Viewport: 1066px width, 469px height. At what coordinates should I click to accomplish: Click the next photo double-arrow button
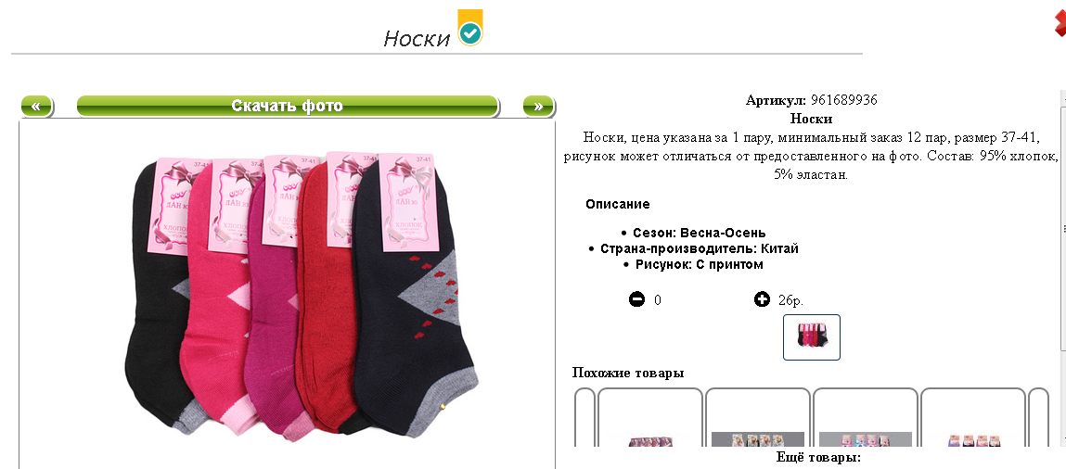click(538, 106)
